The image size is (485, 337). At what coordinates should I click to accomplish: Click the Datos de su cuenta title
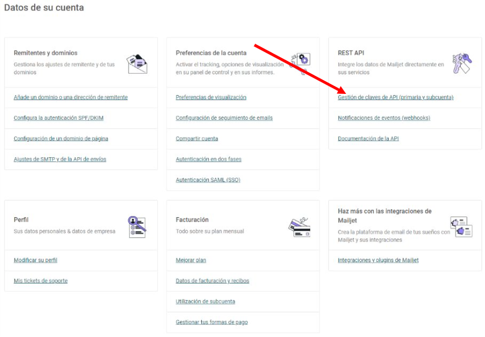click(x=44, y=7)
